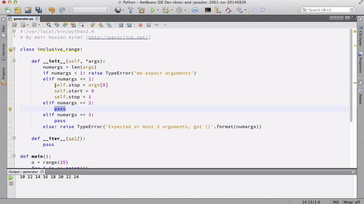Image resolution: width=364 pixels, height=204 pixels.
Task: Collapse the __init__ method fold
Action: click(x=14, y=61)
